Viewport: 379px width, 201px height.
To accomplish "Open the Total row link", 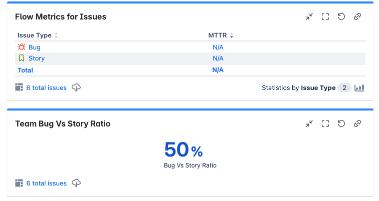I will (25, 70).
